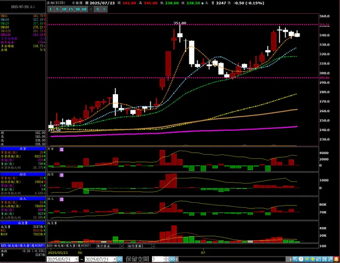Click purple settings icon in 法人 panel
The width and height of the screenshot is (340, 263).
pos(62,199)
